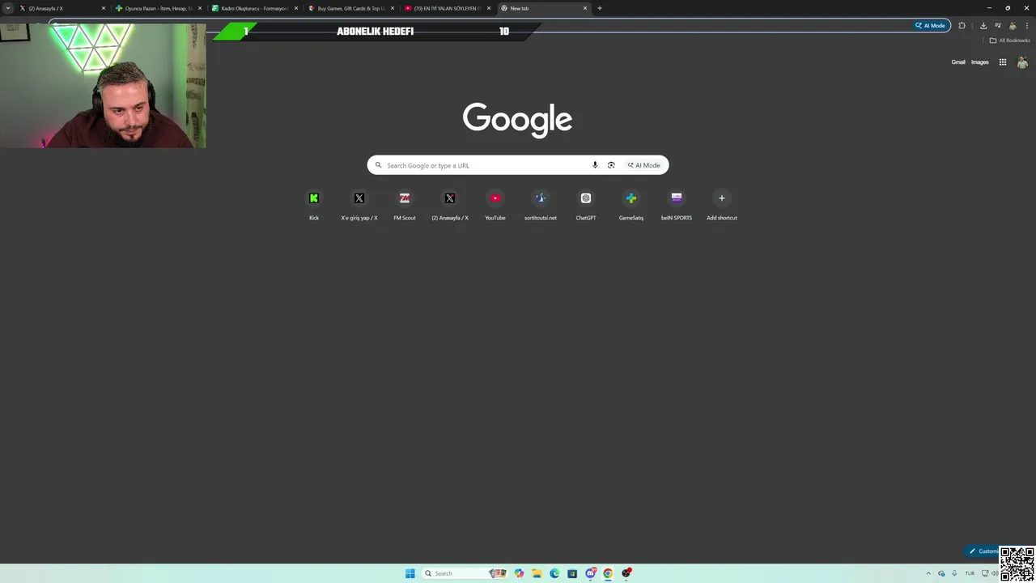Open the Kick shortcut tile
This screenshot has width=1036, height=583.
pyautogui.click(x=314, y=204)
